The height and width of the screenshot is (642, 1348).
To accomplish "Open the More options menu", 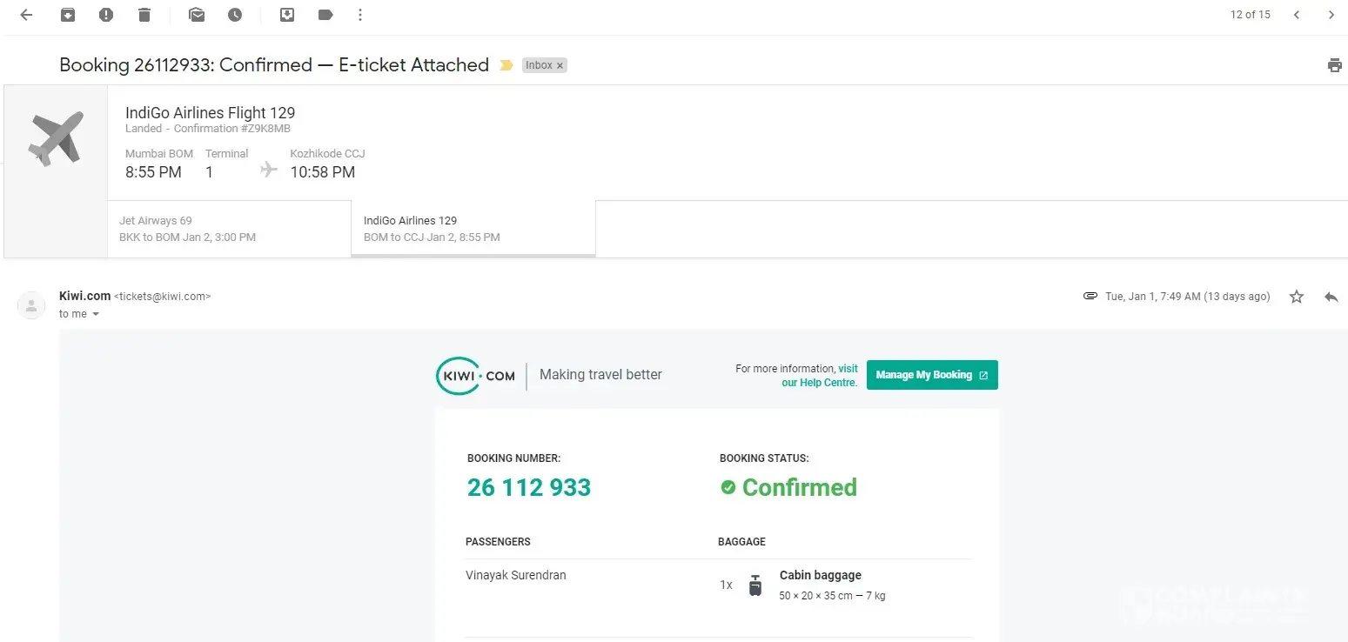I will pyautogui.click(x=360, y=15).
